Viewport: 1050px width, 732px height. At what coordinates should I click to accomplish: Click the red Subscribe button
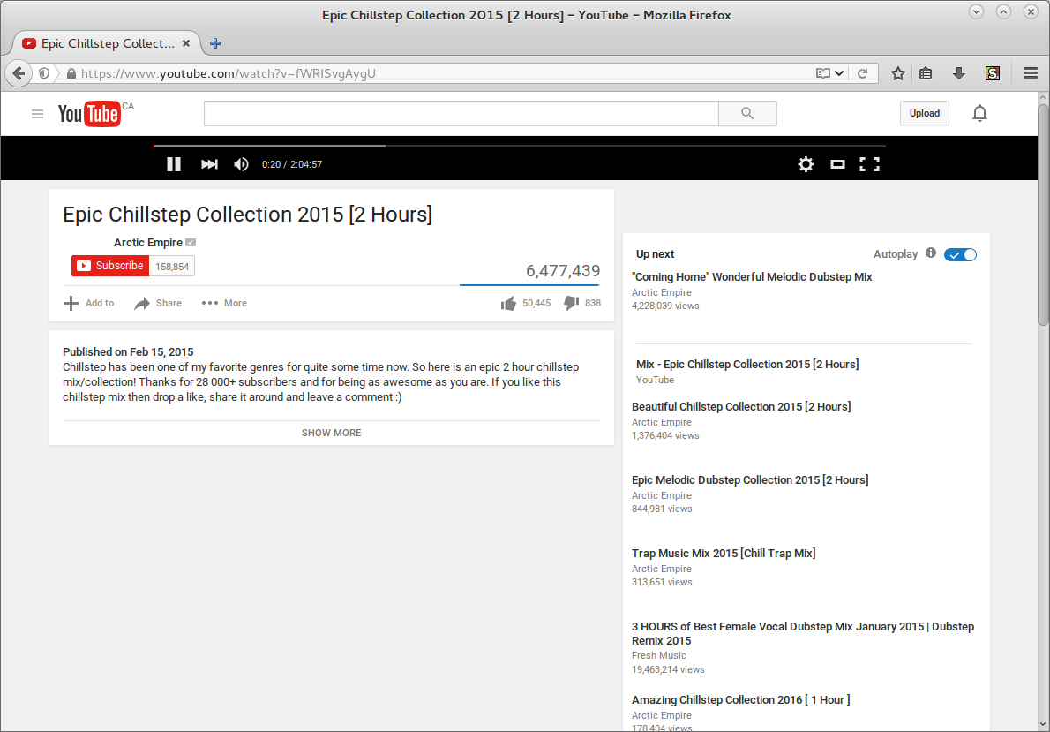pyautogui.click(x=109, y=265)
